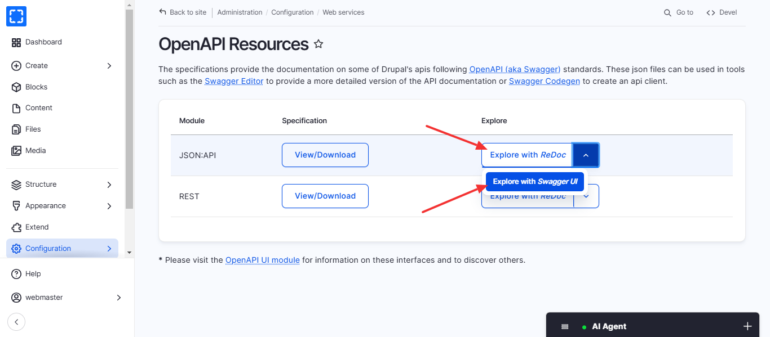Click the Extend puzzle piece icon
The image size is (770, 337).
pyautogui.click(x=16, y=227)
